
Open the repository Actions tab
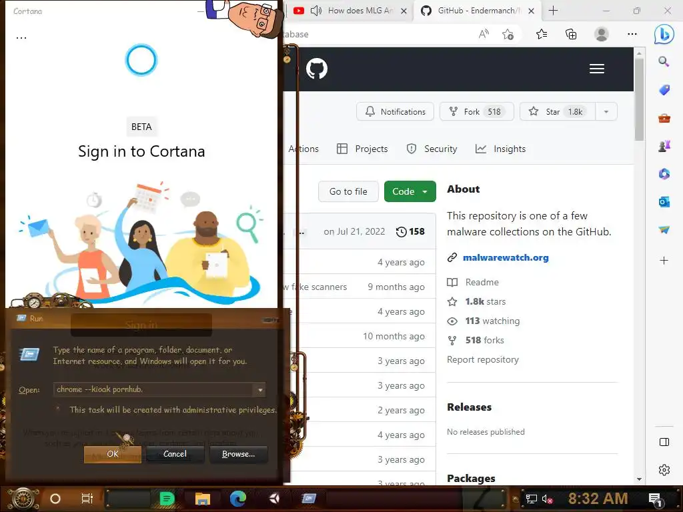303,149
